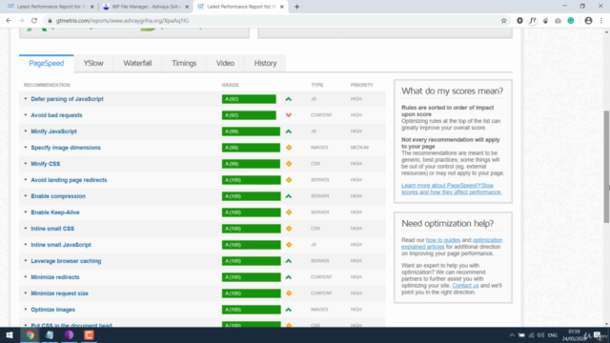Click orange diamond for Minimize request size
This screenshot has width=610, height=343.
pos(289,293)
